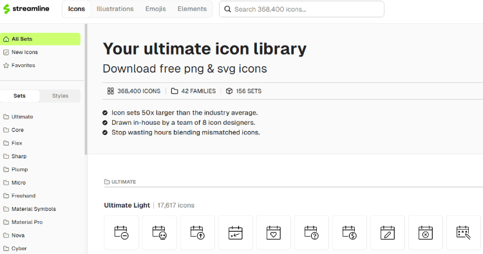Switch to the Icons tab

tap(77, 9)
